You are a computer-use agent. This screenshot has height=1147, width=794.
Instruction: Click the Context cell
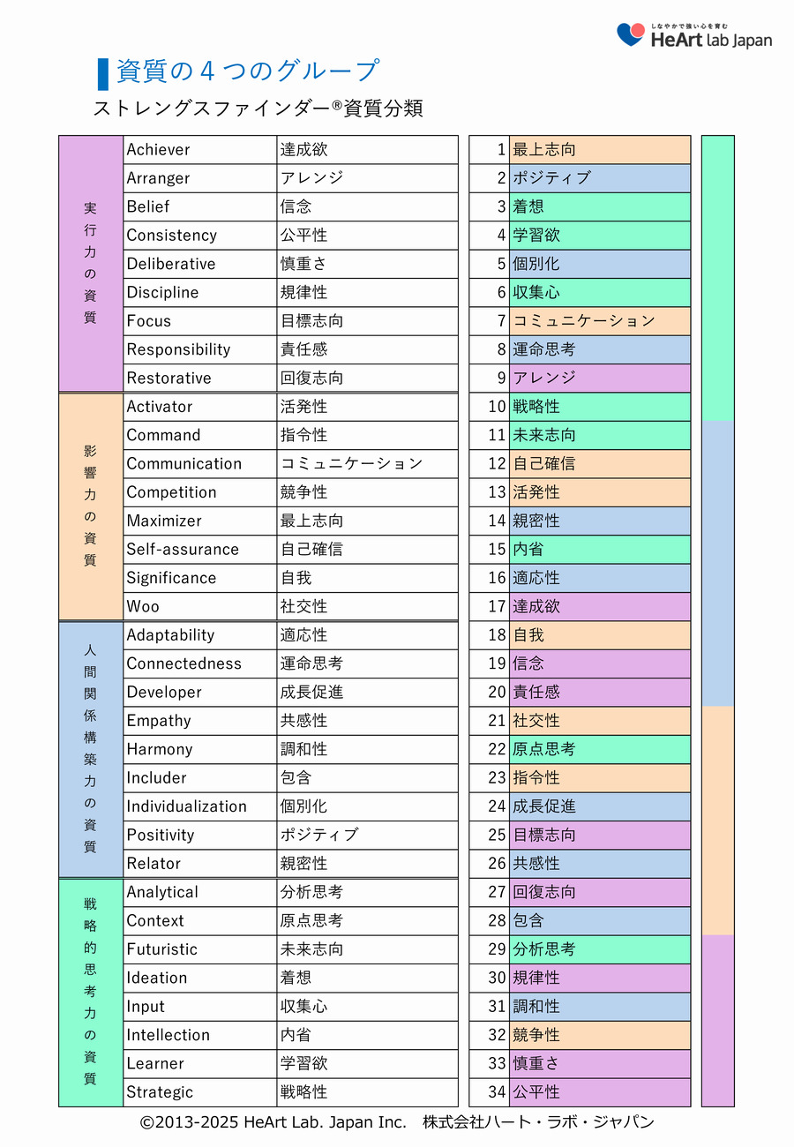[x=200, y=920]
